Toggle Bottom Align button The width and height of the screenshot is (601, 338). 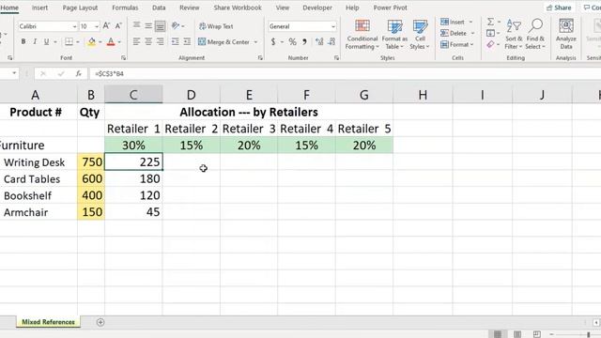pos(161,25)
